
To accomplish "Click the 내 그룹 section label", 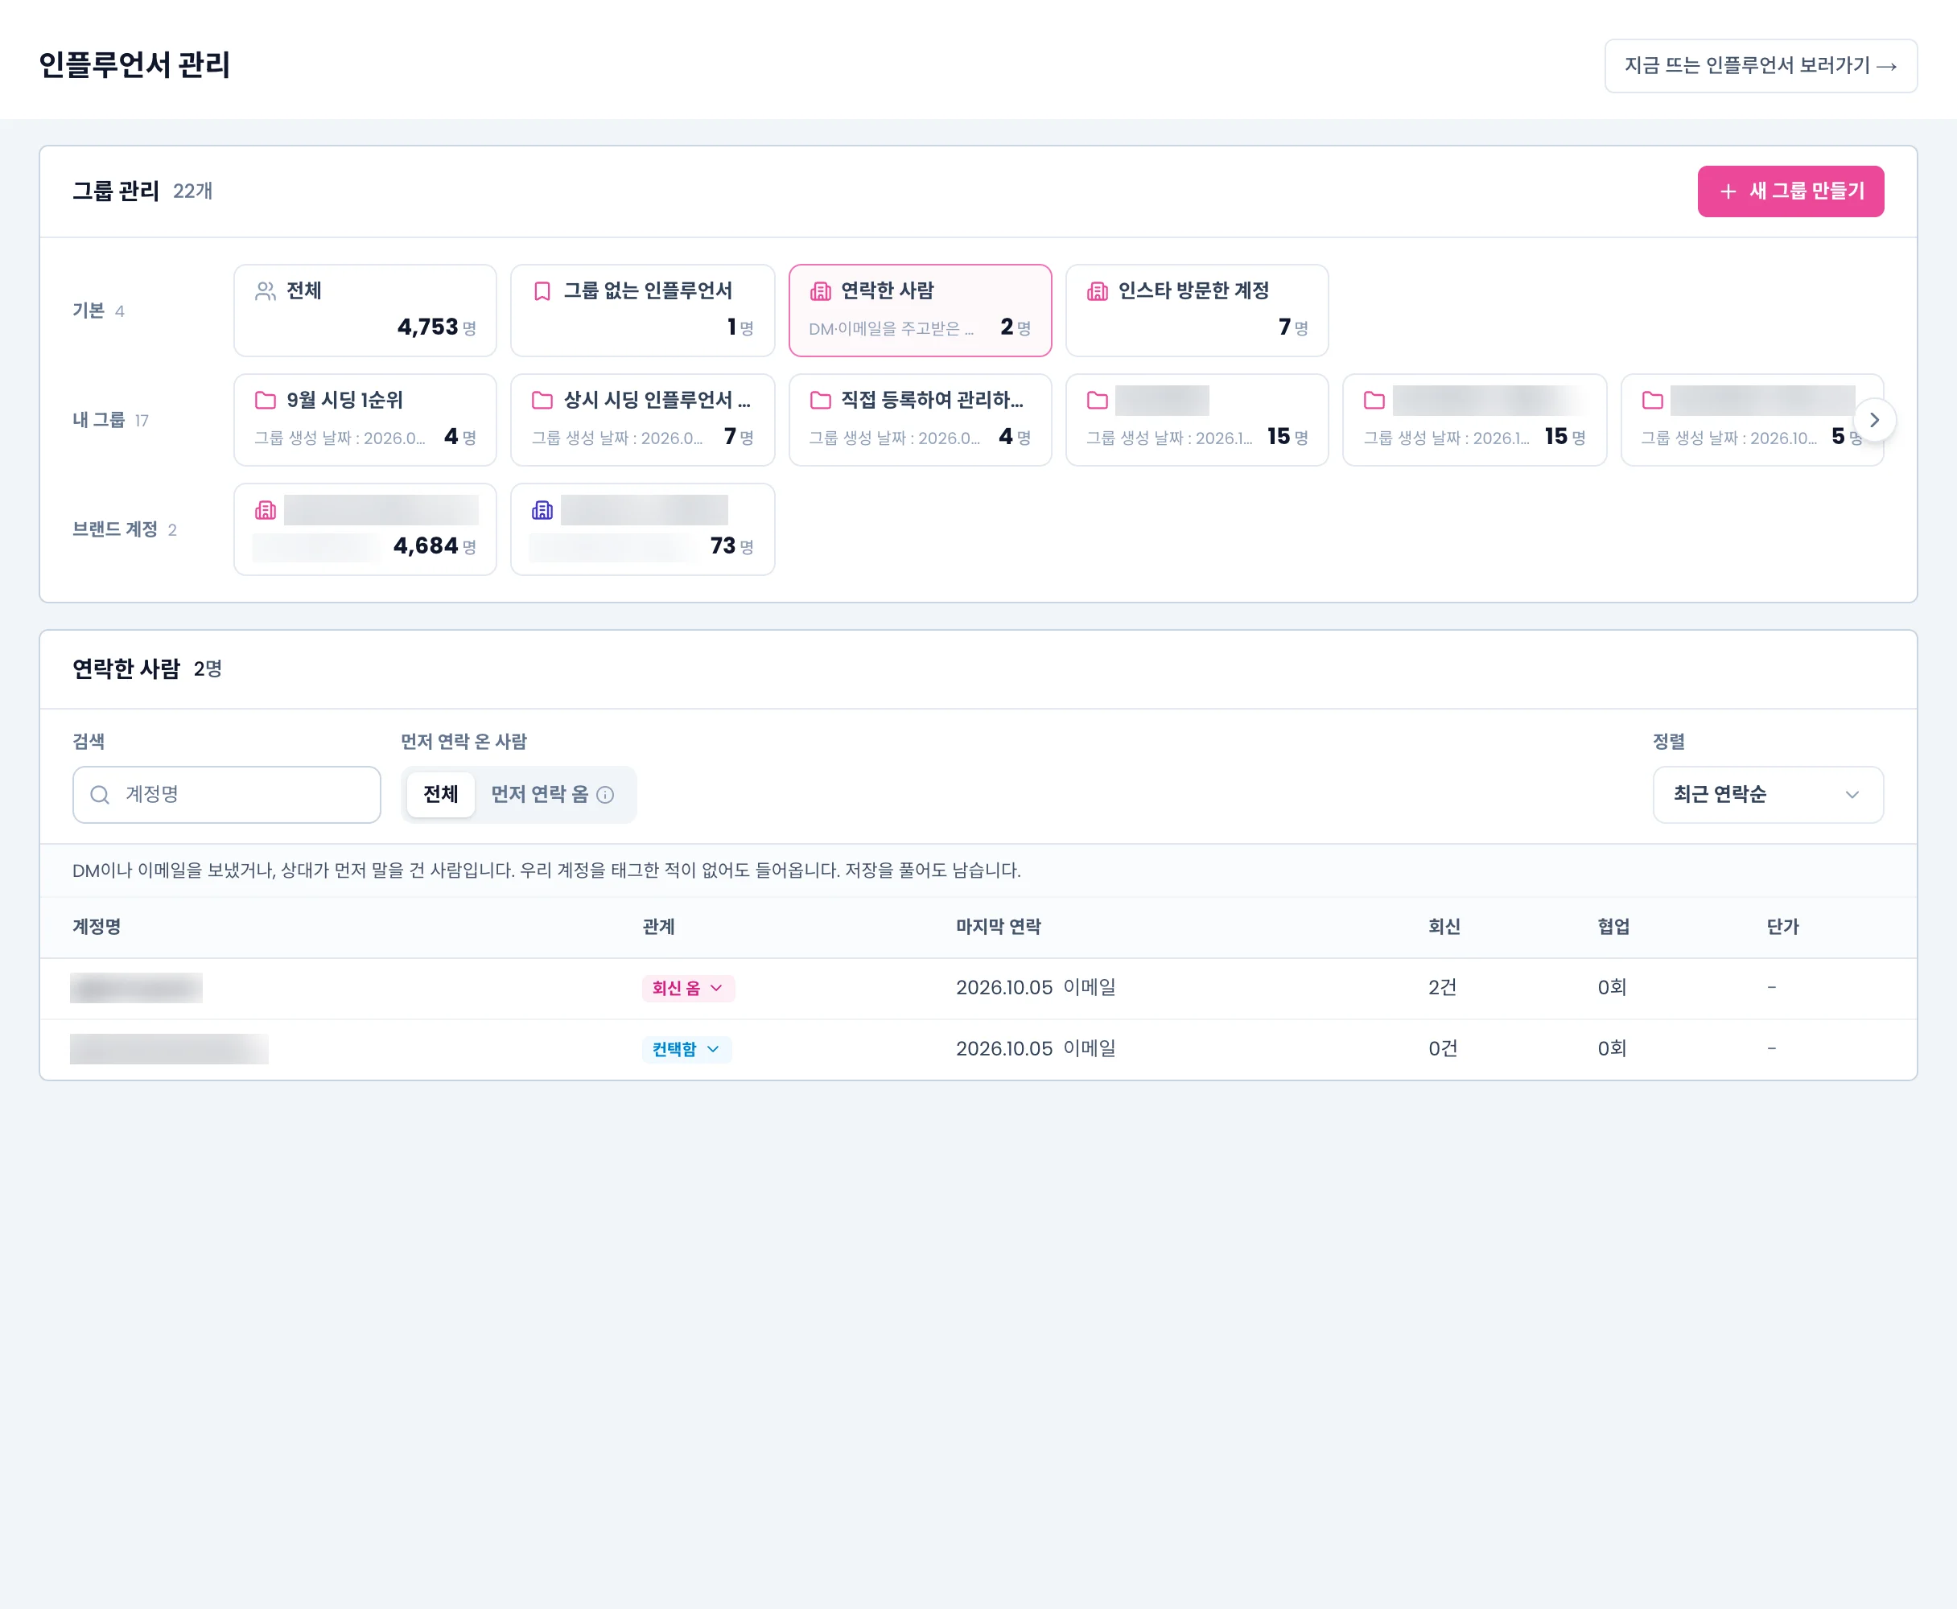I will (98, 420).
